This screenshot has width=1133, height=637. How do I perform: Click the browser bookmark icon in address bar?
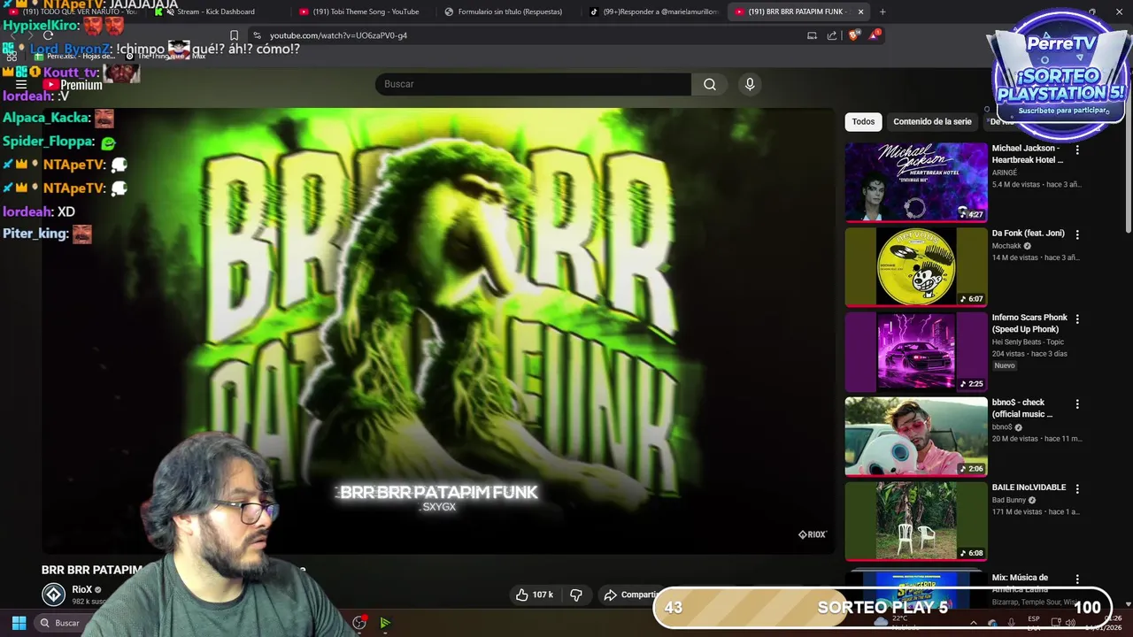(x=234, y=35)
